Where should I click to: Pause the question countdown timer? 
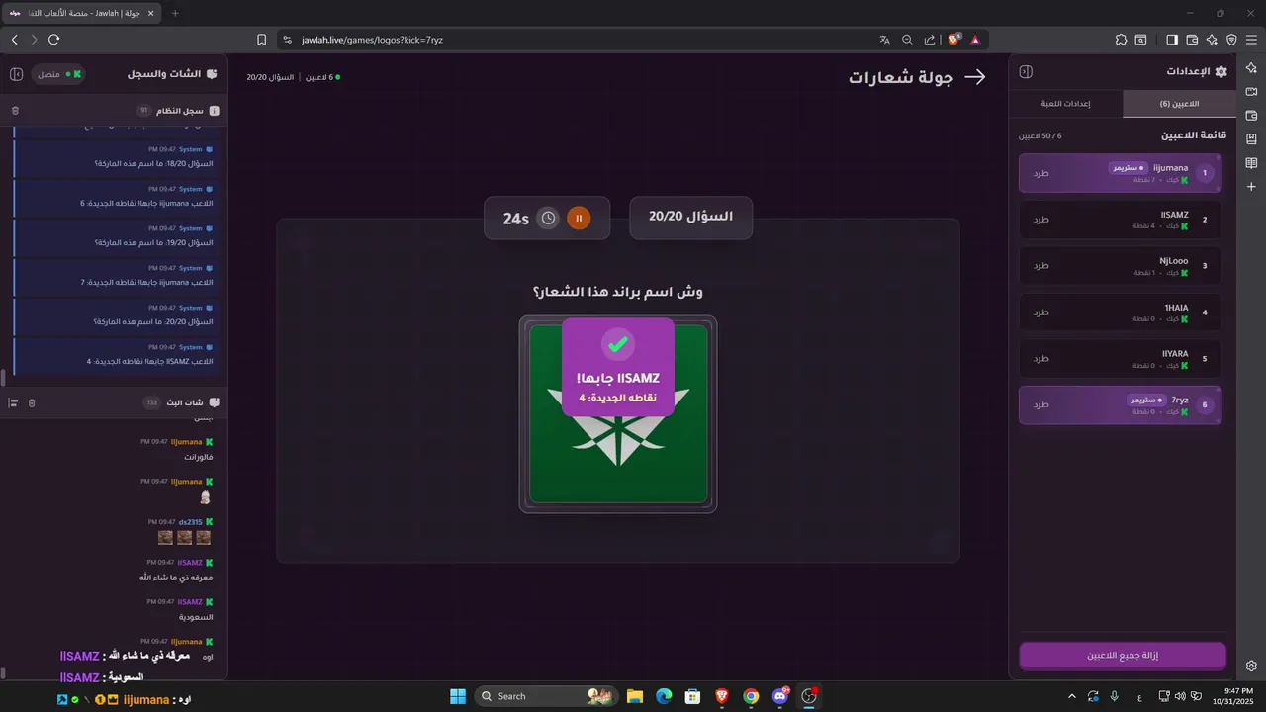579,218
